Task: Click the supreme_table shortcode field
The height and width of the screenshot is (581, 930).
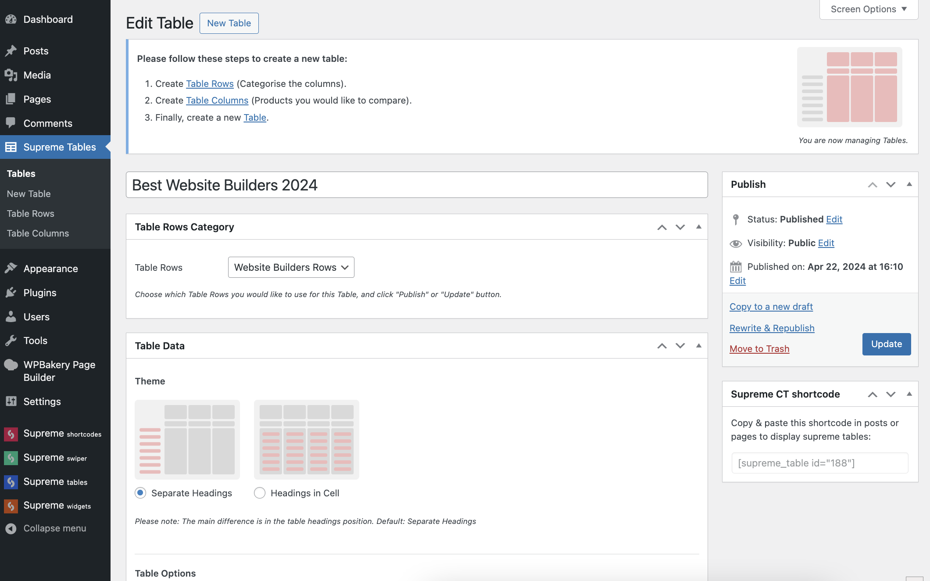Action: coord(819,463)
